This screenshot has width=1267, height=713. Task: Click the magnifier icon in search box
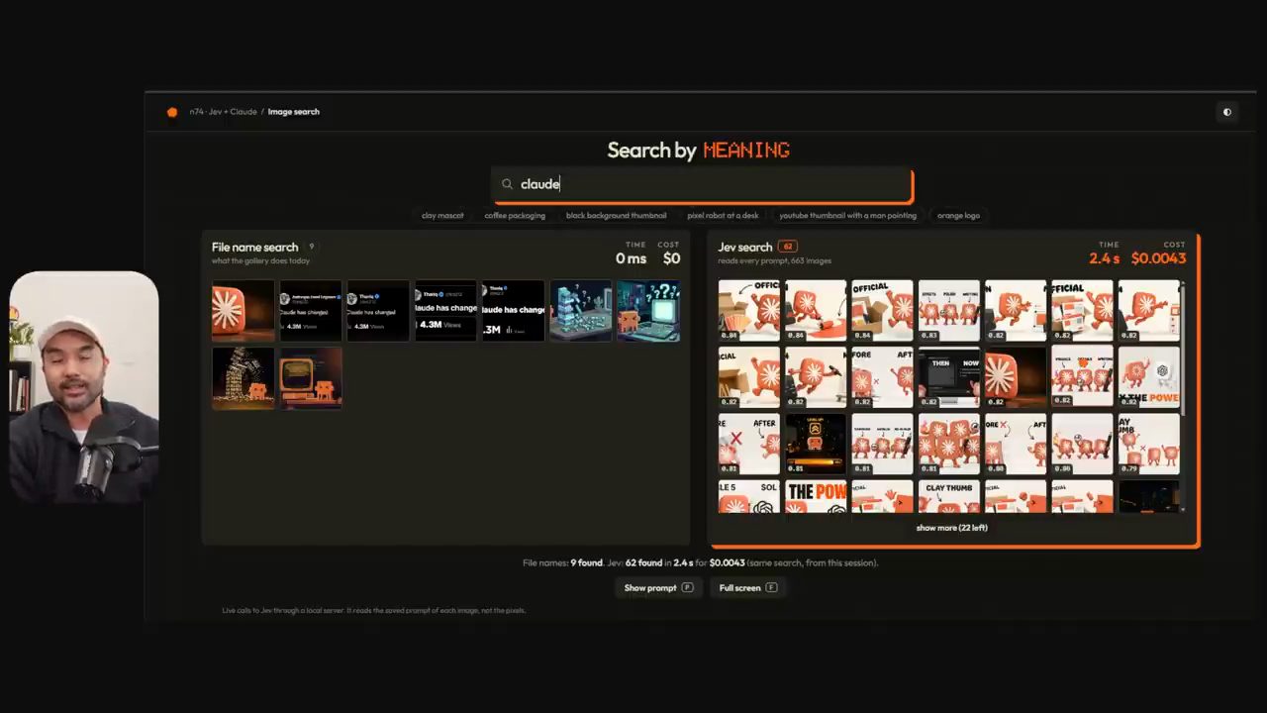pyautogui.click(x=507, y=184)
